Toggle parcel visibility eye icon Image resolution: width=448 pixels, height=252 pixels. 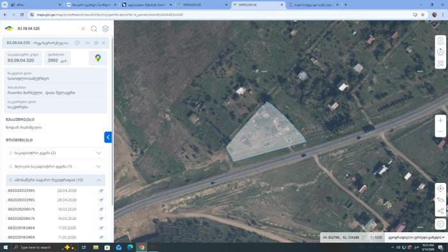[x=96, y=43]
